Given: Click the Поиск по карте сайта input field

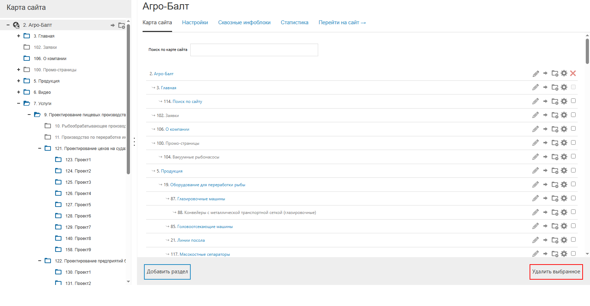Looking at the screenshot, I should (x=254, y=50).
